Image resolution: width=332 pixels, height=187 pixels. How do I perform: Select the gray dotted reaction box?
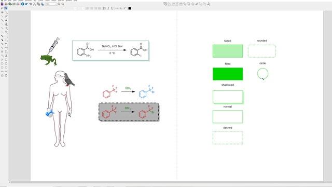point(129,112)
